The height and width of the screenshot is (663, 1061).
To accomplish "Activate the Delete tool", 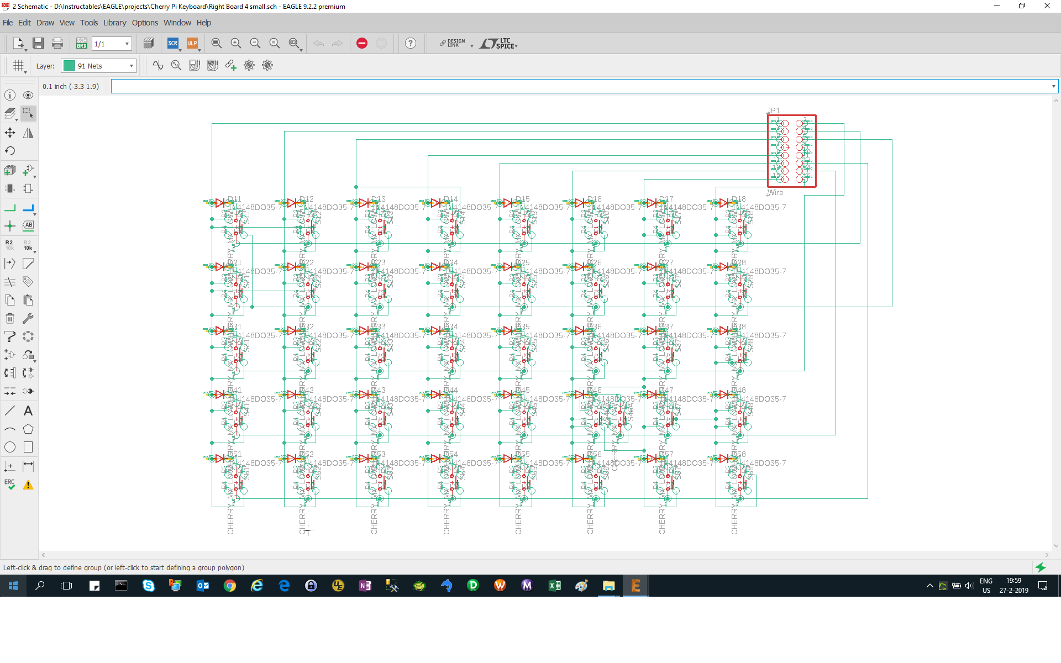I will click(9, 318).
